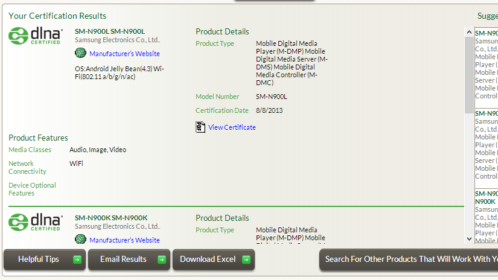Click the Model Number value SM-N900L

pyautogui.click(x=272, y=97)
